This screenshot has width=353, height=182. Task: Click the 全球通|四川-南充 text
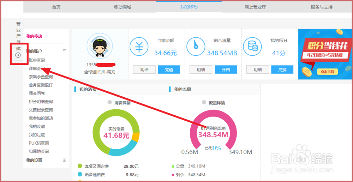[x=100, y=73]
